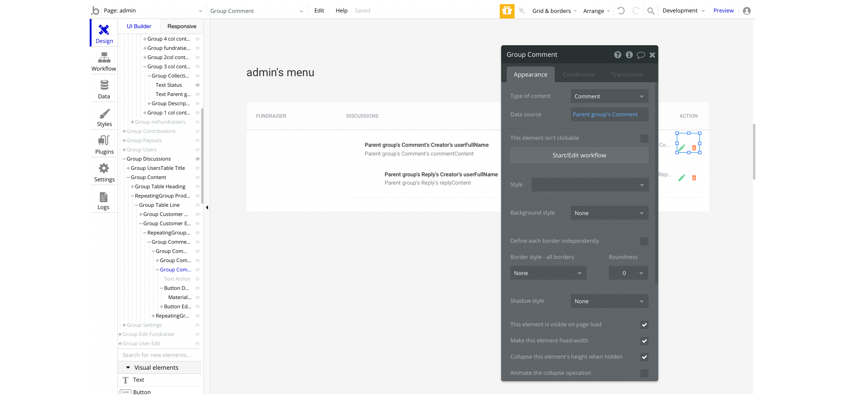Open the Workflow section
Viewport: 846px width, 396px height.
click(104, 61)
